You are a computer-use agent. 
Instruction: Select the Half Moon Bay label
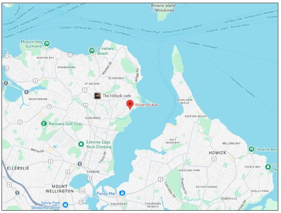click(173, 141)
